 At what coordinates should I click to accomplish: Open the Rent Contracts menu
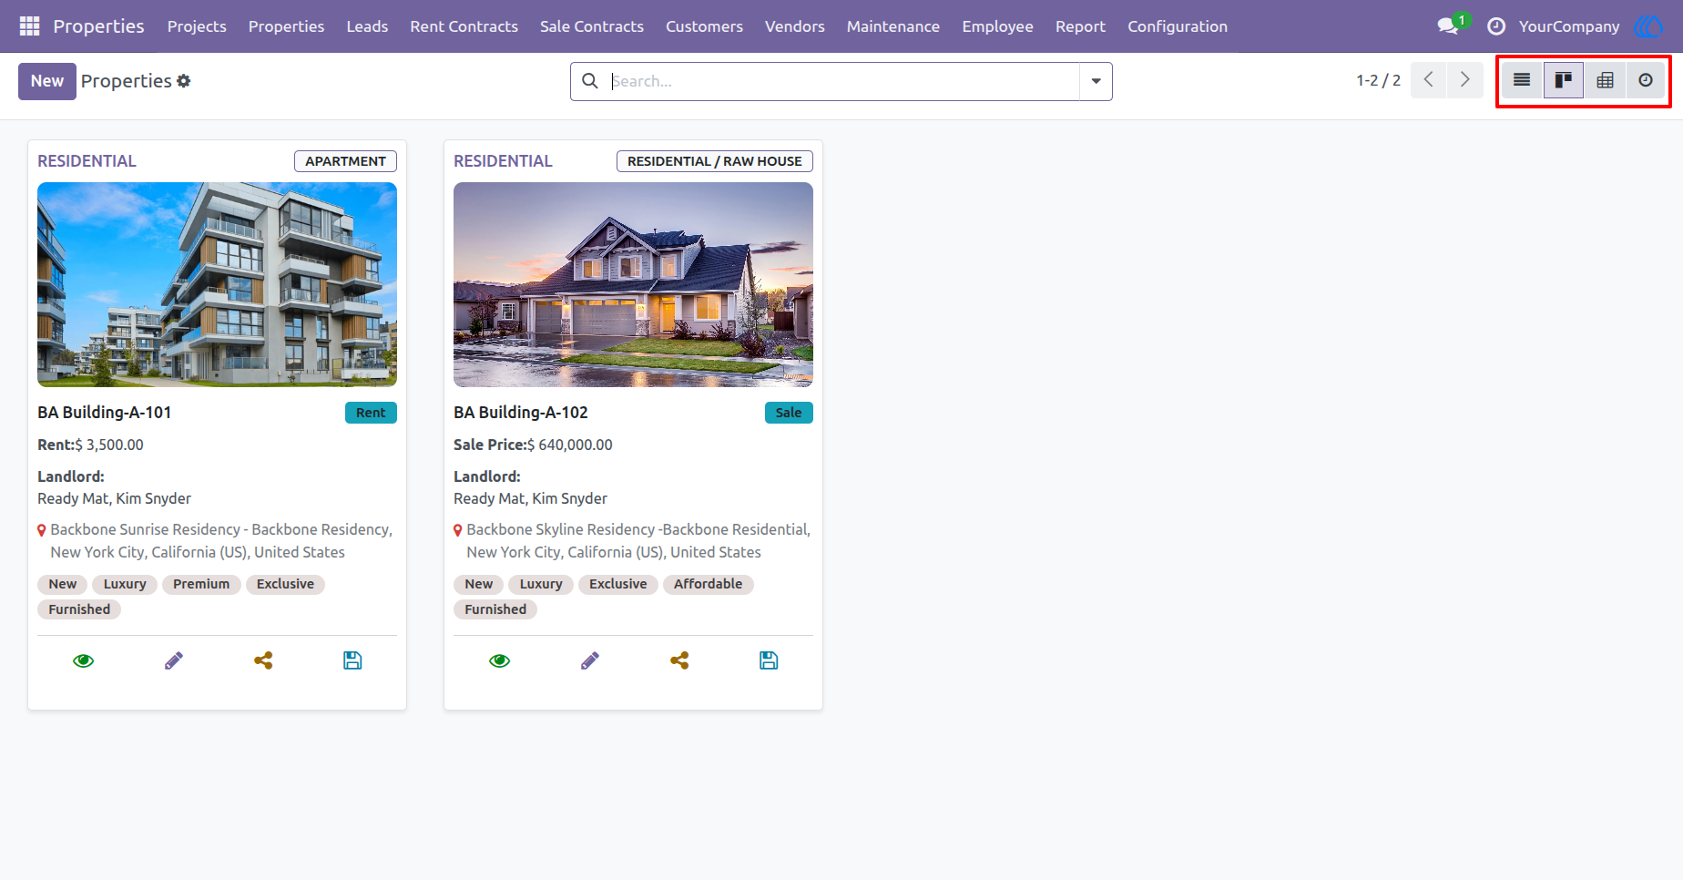(x=464, y=26)
